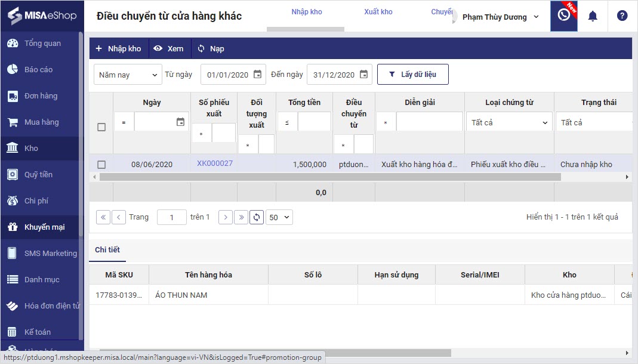This screenshot has height=364, width=638.
Task: Click the MISA eShop logo
Action: click(x=42, y=16)
